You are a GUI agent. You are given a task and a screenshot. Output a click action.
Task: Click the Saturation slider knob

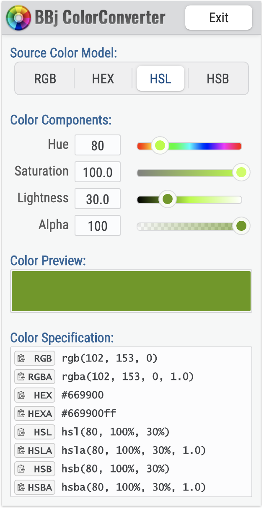tap(241, 172)
